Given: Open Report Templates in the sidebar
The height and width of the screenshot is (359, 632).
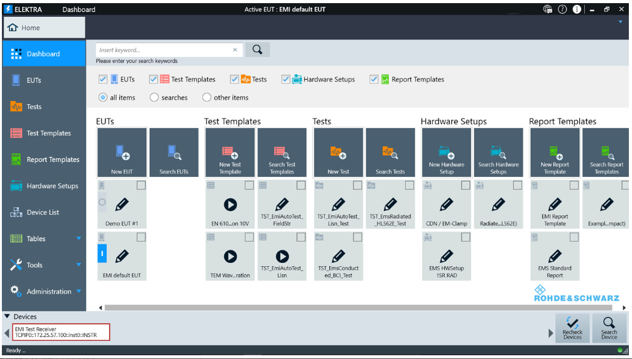Looking at the screenshot, I should coord(44,159).
